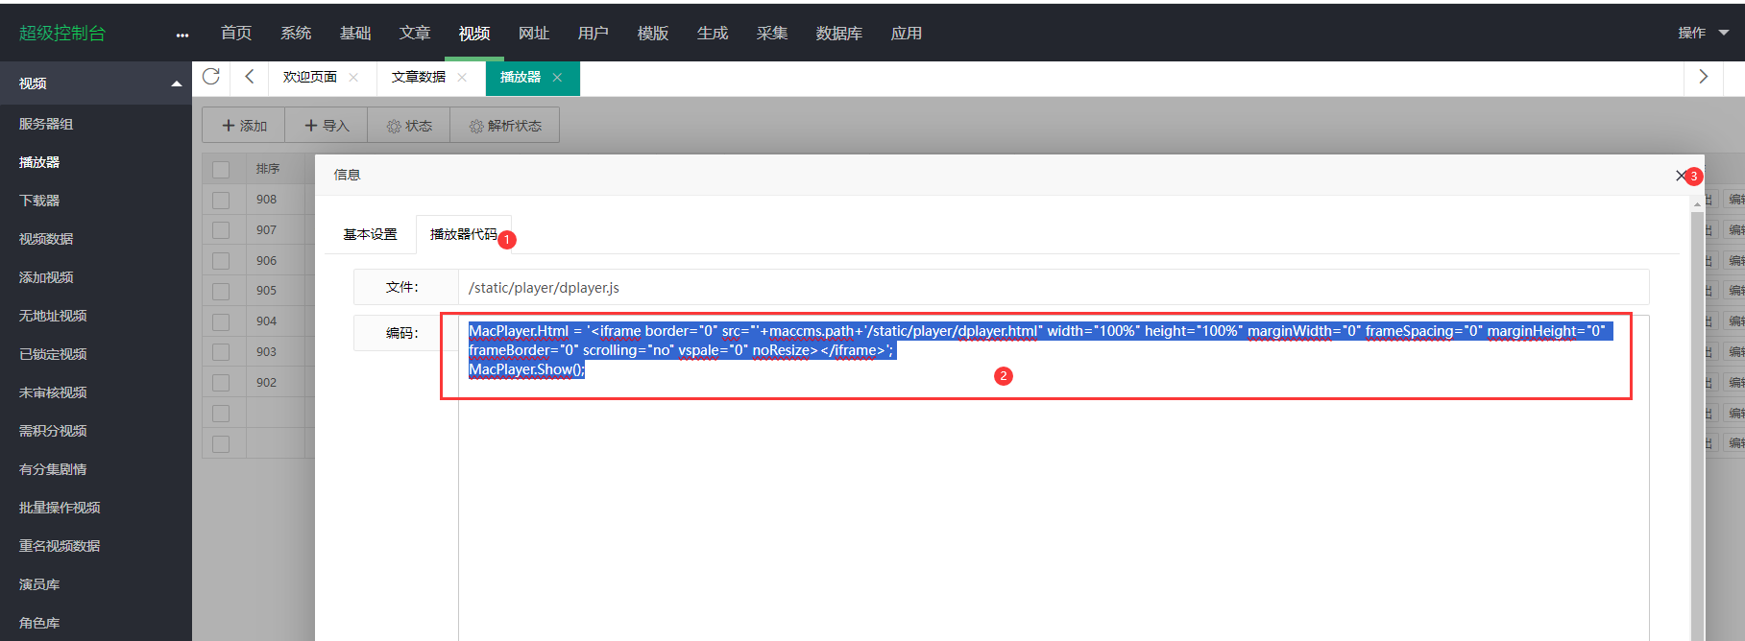
Task: Close the 信息 dialog
Action: coord(1681,176)
